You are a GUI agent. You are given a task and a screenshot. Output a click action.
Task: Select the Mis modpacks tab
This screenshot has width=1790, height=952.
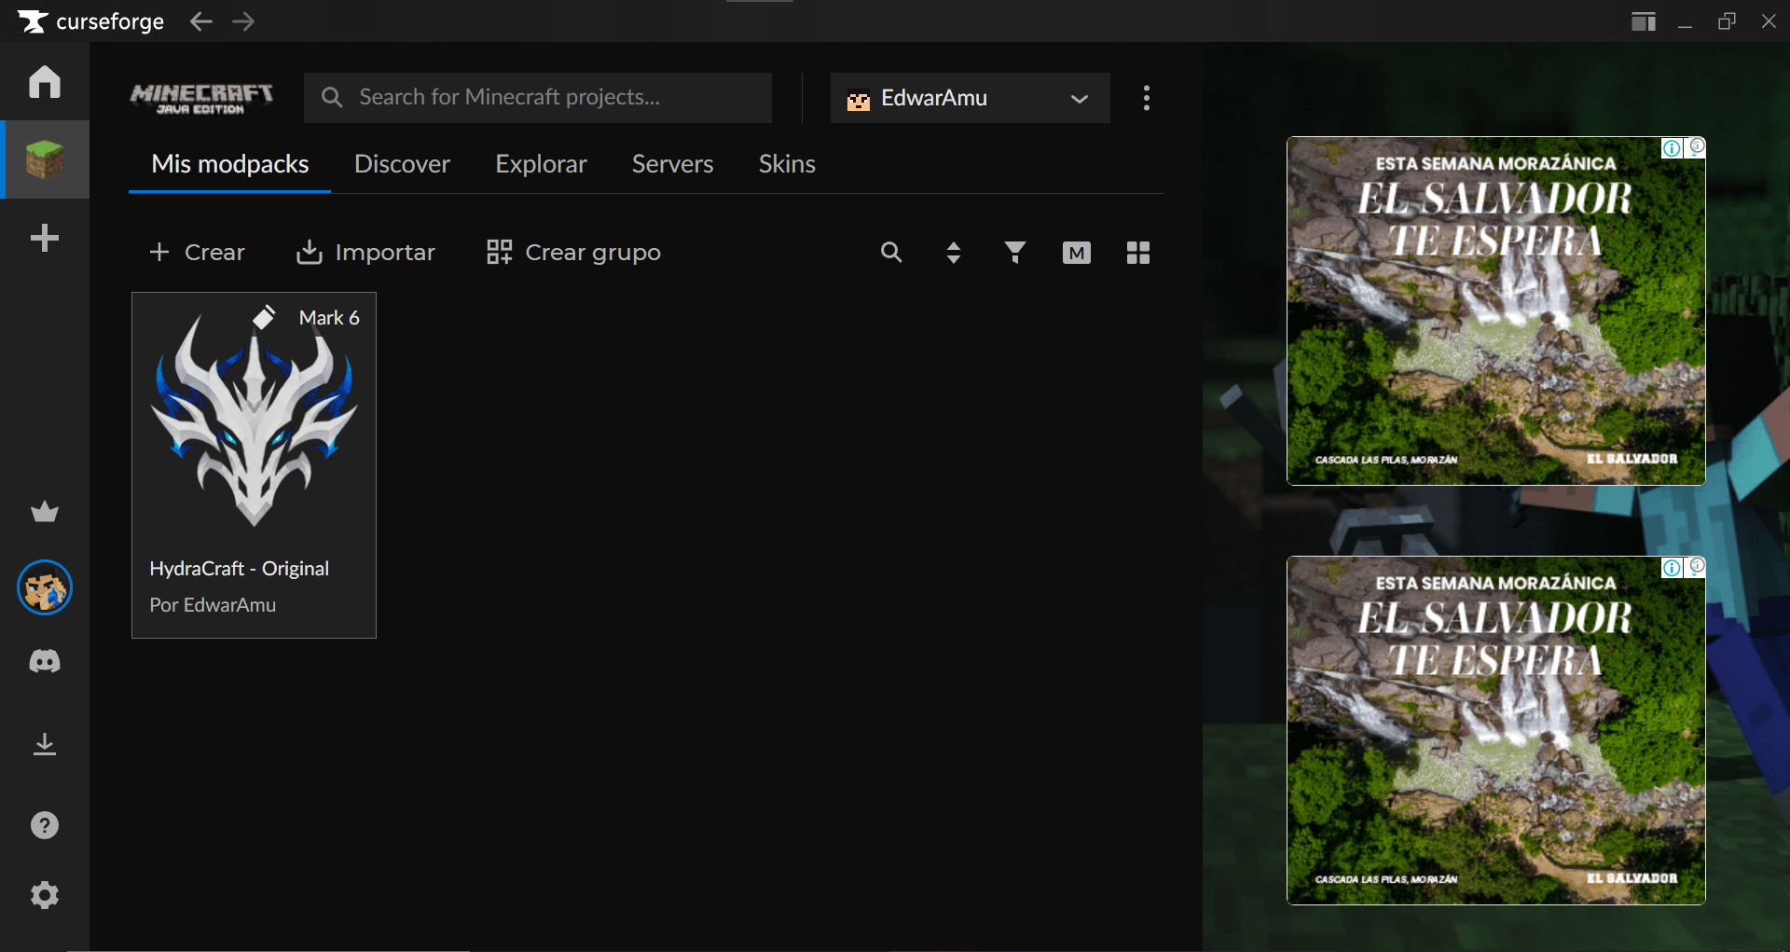pos(230,164)
